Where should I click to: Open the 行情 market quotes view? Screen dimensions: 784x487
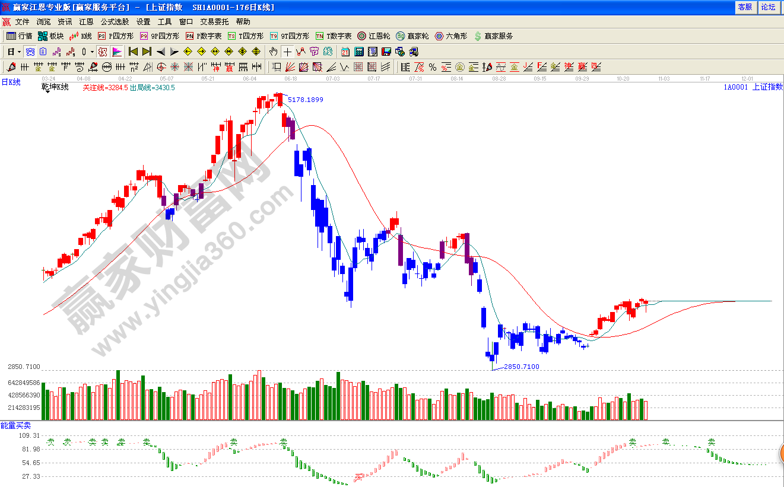tap(19, 36)
